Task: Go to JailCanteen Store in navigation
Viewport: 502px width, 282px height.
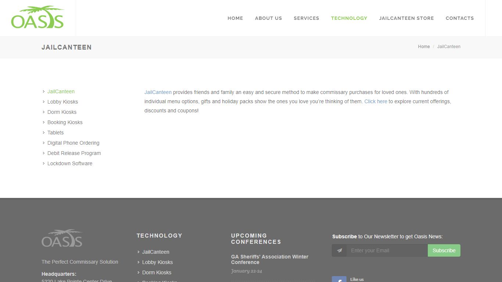Action: [406, 18]
